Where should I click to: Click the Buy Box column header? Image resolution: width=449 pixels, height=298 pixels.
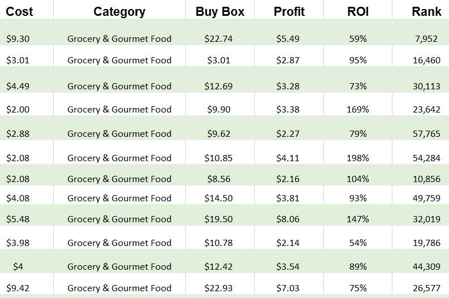click(220, 12)
